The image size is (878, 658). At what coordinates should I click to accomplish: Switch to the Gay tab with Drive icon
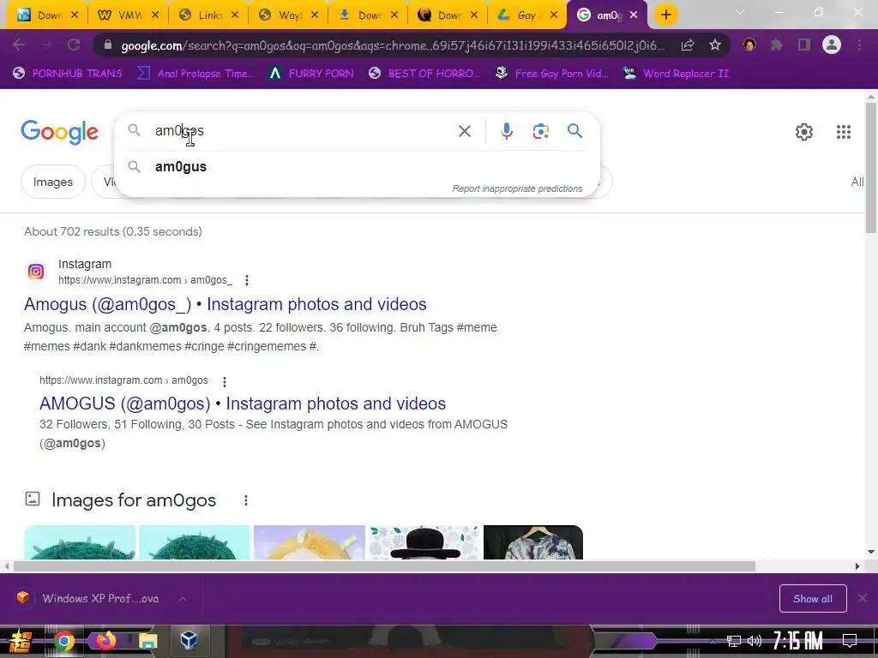528,15
